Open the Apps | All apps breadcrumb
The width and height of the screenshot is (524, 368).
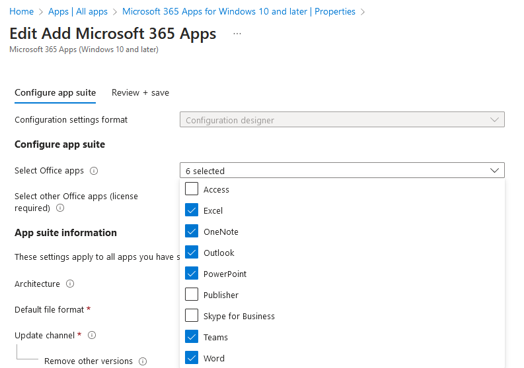[x=78, y=11]
